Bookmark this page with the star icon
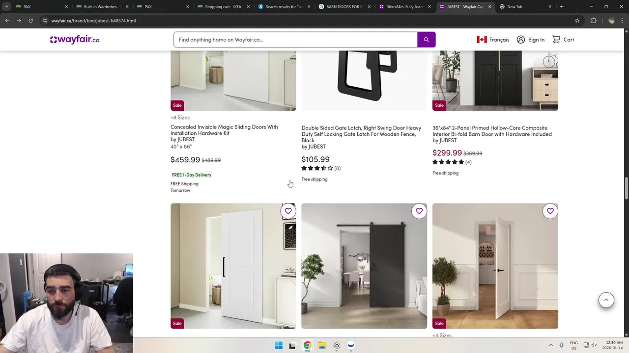Viewport: 629px width, 353px height. point(577,21)
